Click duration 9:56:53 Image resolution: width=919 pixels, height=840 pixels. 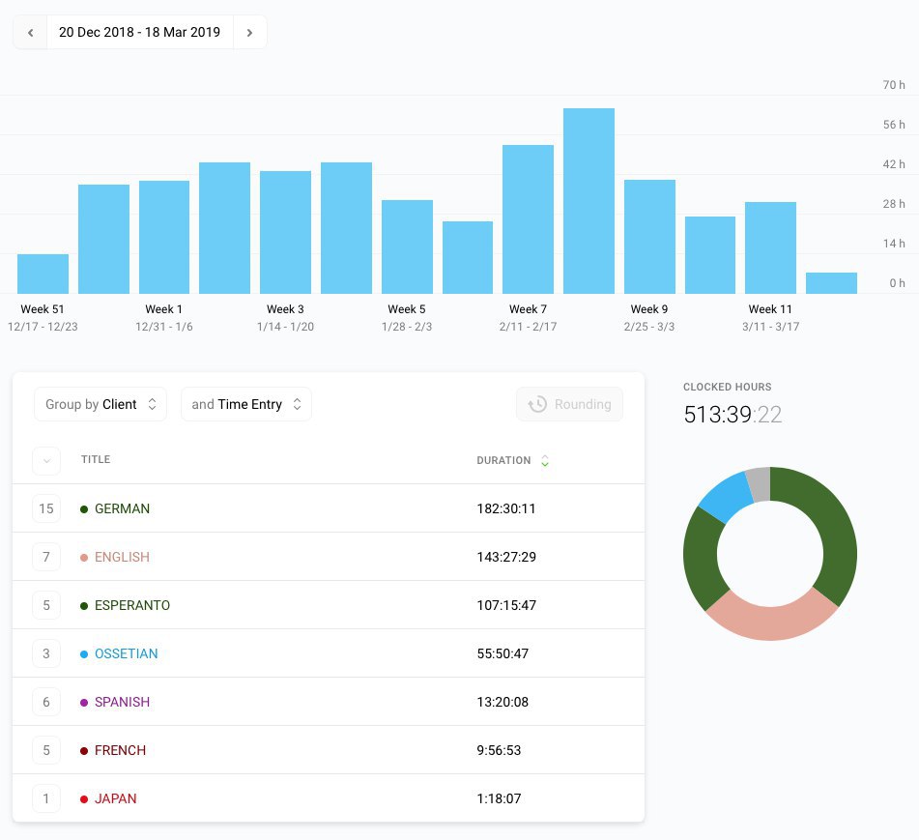tap(499, 750)
